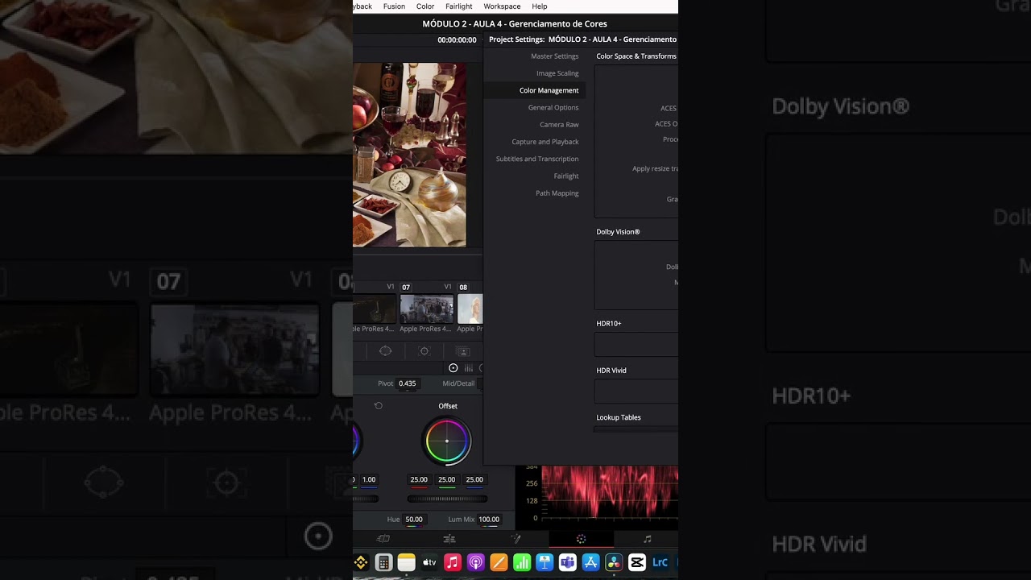The height and width of the screenshot is (580, 1031).
Task: Select clip 08 thumbnail
Action: (x=470, y=309)
